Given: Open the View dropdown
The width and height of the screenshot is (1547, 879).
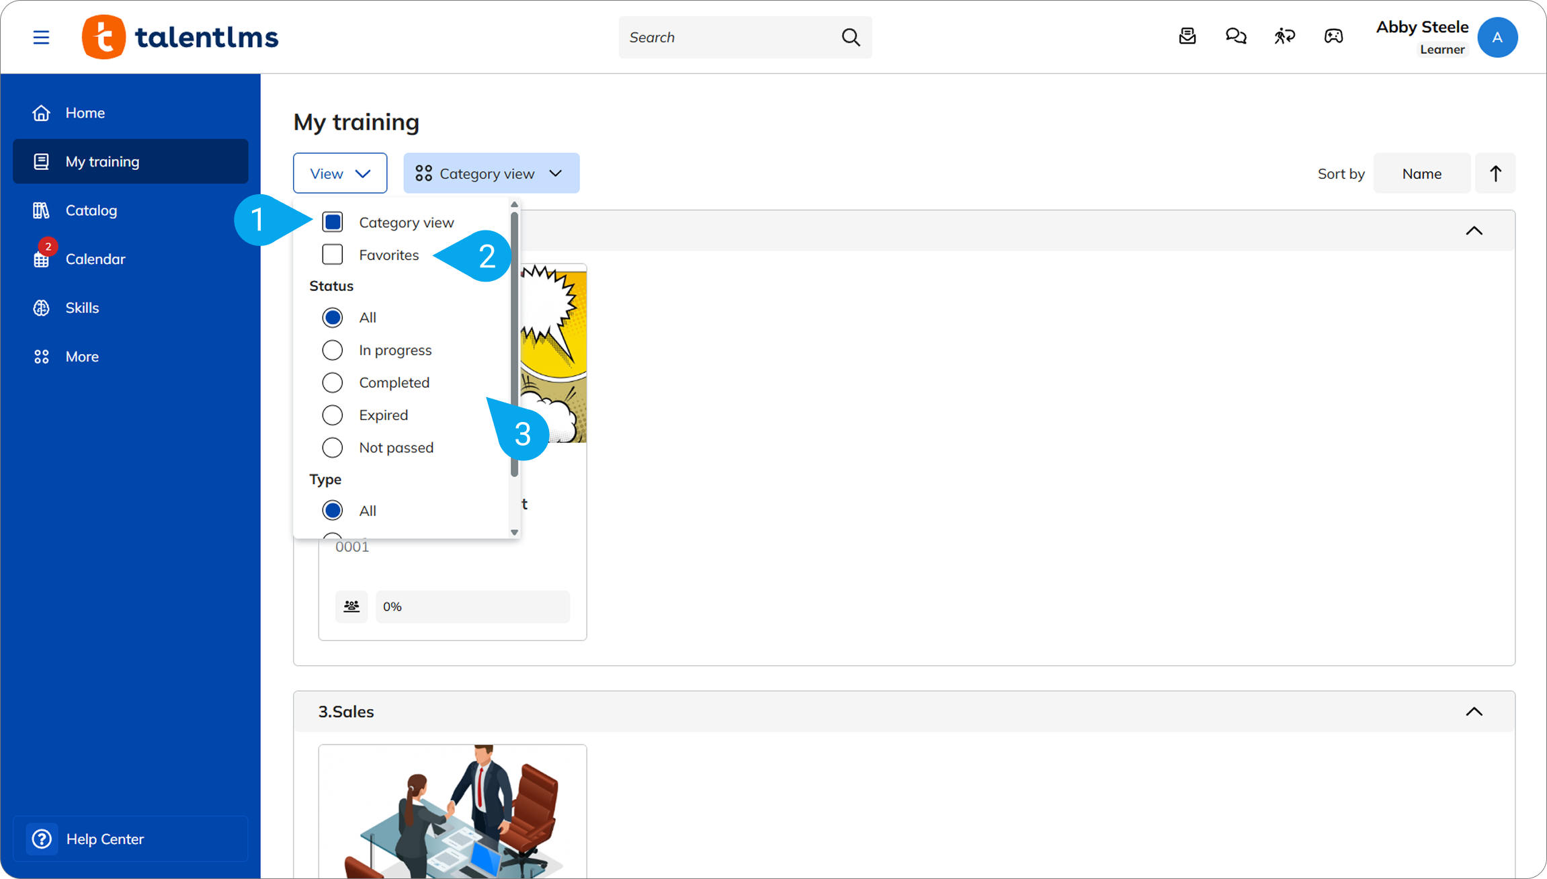Looking at the screenshot, I should pyautogui.click(x=340, y=173).
